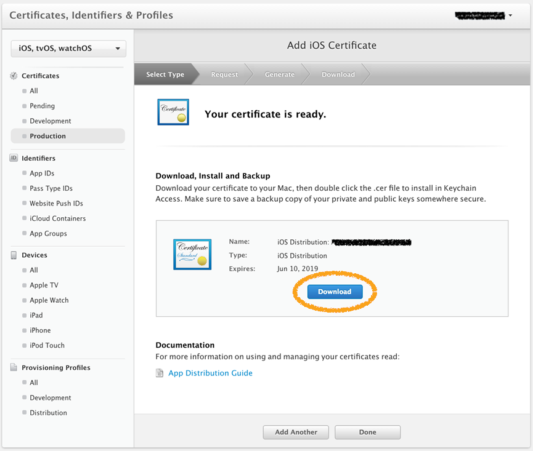This screenshot has width=533, height=451.
Task: Open App Groups
Action: (x=48, y=233)
